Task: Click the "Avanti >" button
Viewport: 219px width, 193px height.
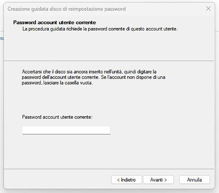Action: (158, 180)
